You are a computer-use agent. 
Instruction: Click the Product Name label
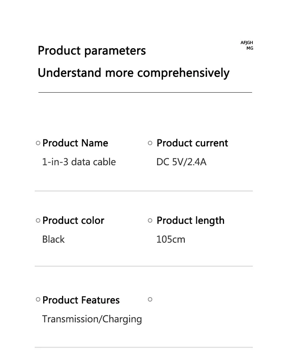[75, 143]
